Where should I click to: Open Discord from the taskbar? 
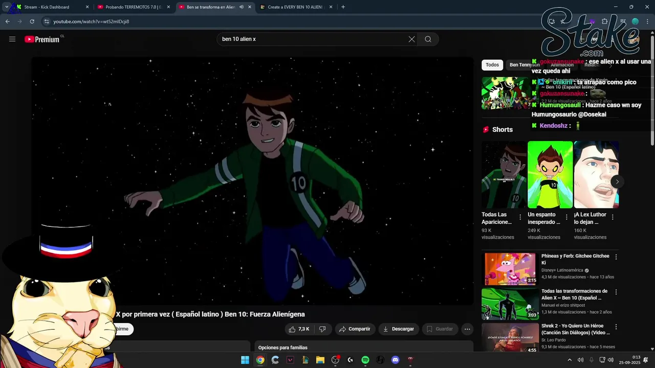point(395,360)
